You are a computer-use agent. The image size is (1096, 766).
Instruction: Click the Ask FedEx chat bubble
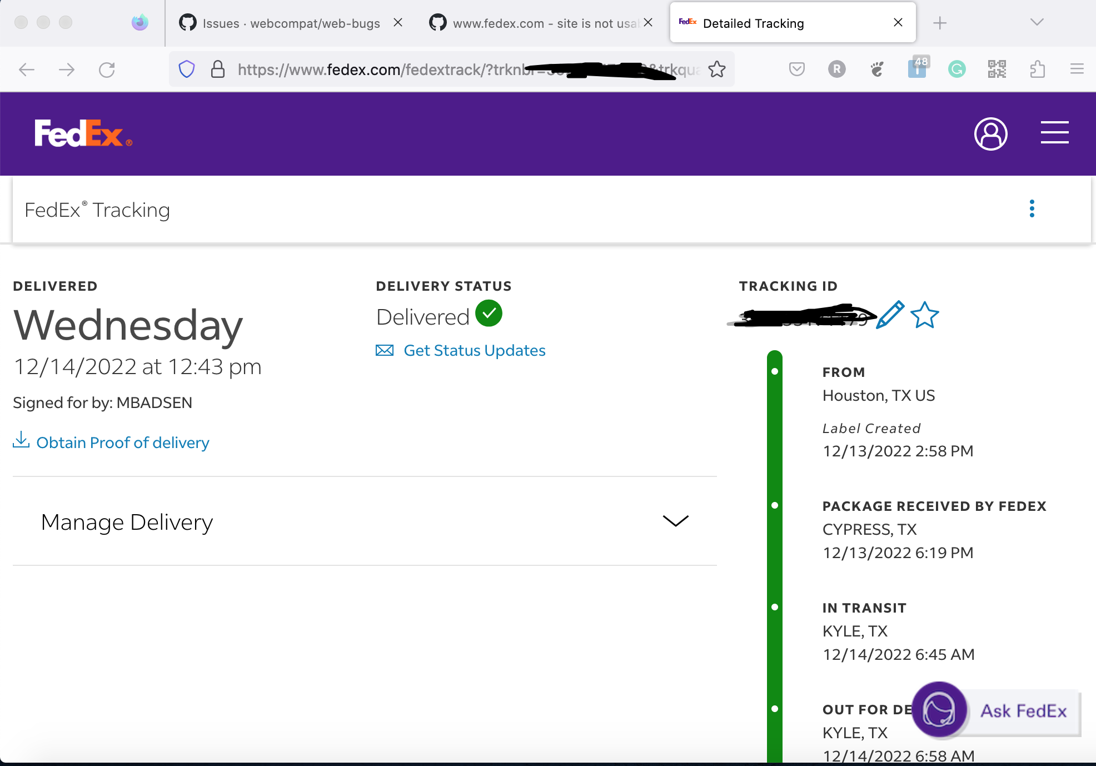[939, 711]
